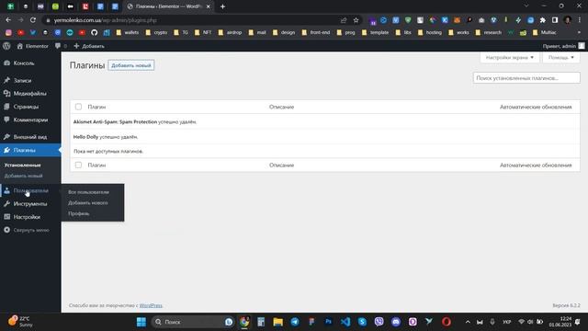Open comments bubble in admin bar
This screenshot has height=331, width=588.
coord(61,46)
